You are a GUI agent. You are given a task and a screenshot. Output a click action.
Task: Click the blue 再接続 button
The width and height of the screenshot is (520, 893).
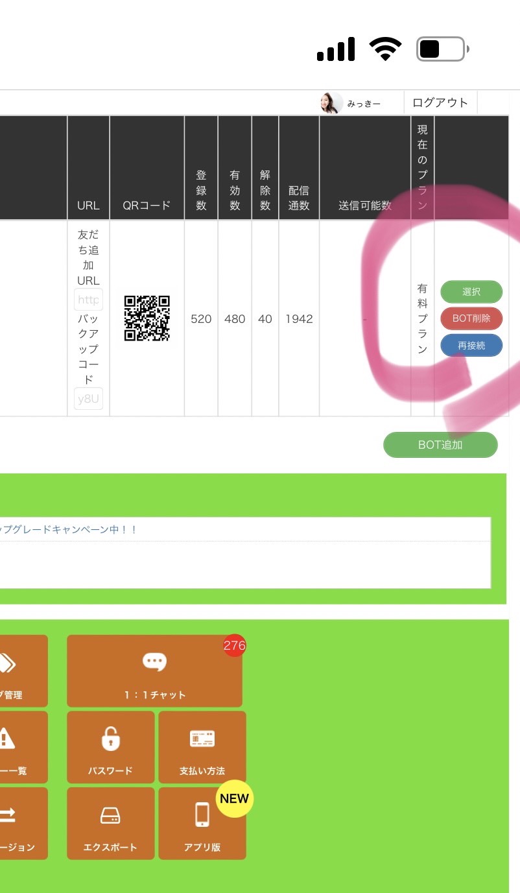coord(471,346)
